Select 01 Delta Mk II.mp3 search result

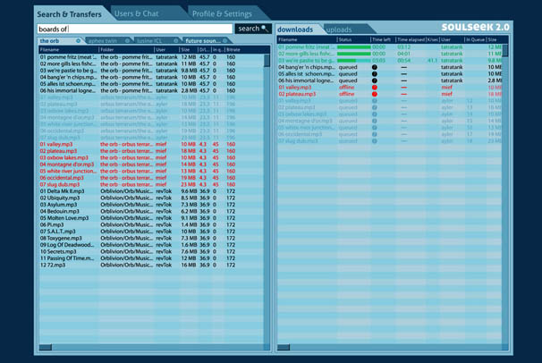coord(62,190)
